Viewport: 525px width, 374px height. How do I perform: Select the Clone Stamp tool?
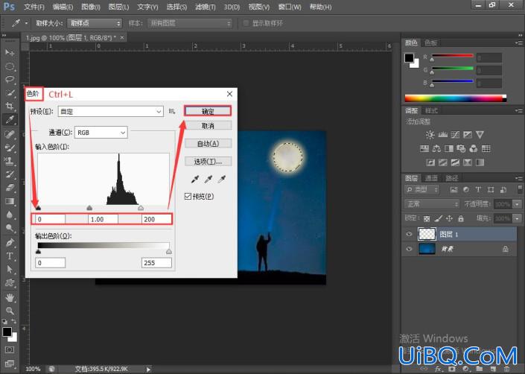10,161
